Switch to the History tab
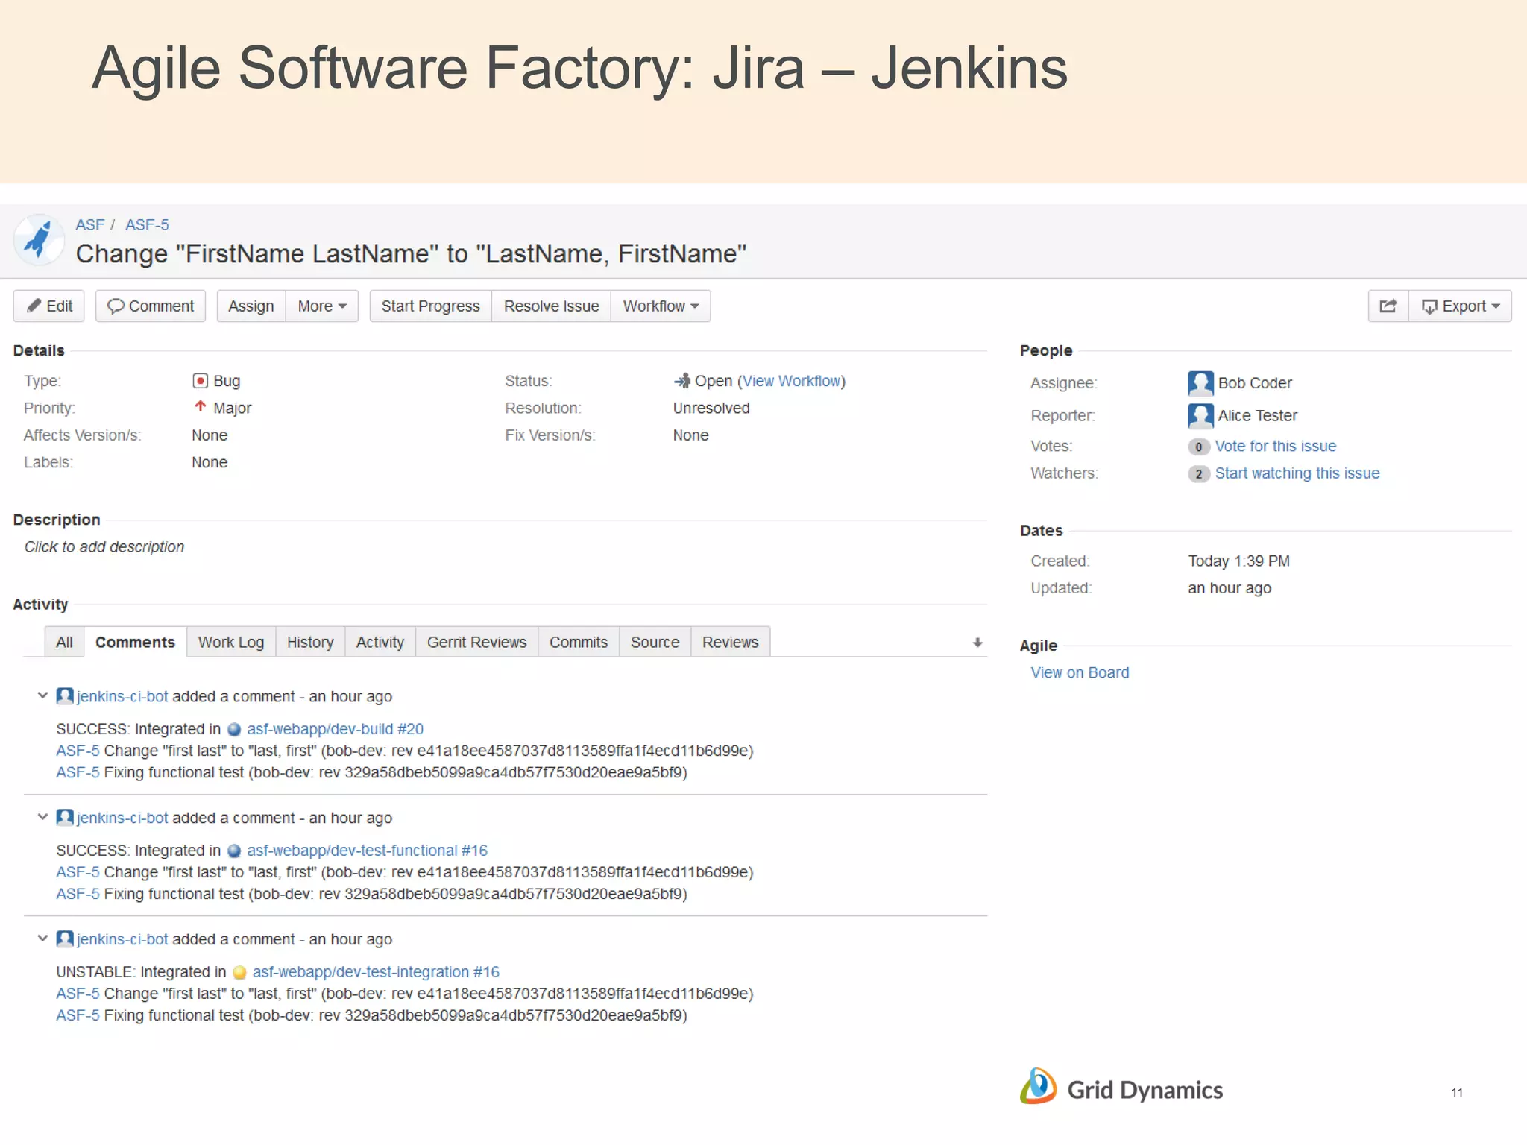 click(310, 642)
